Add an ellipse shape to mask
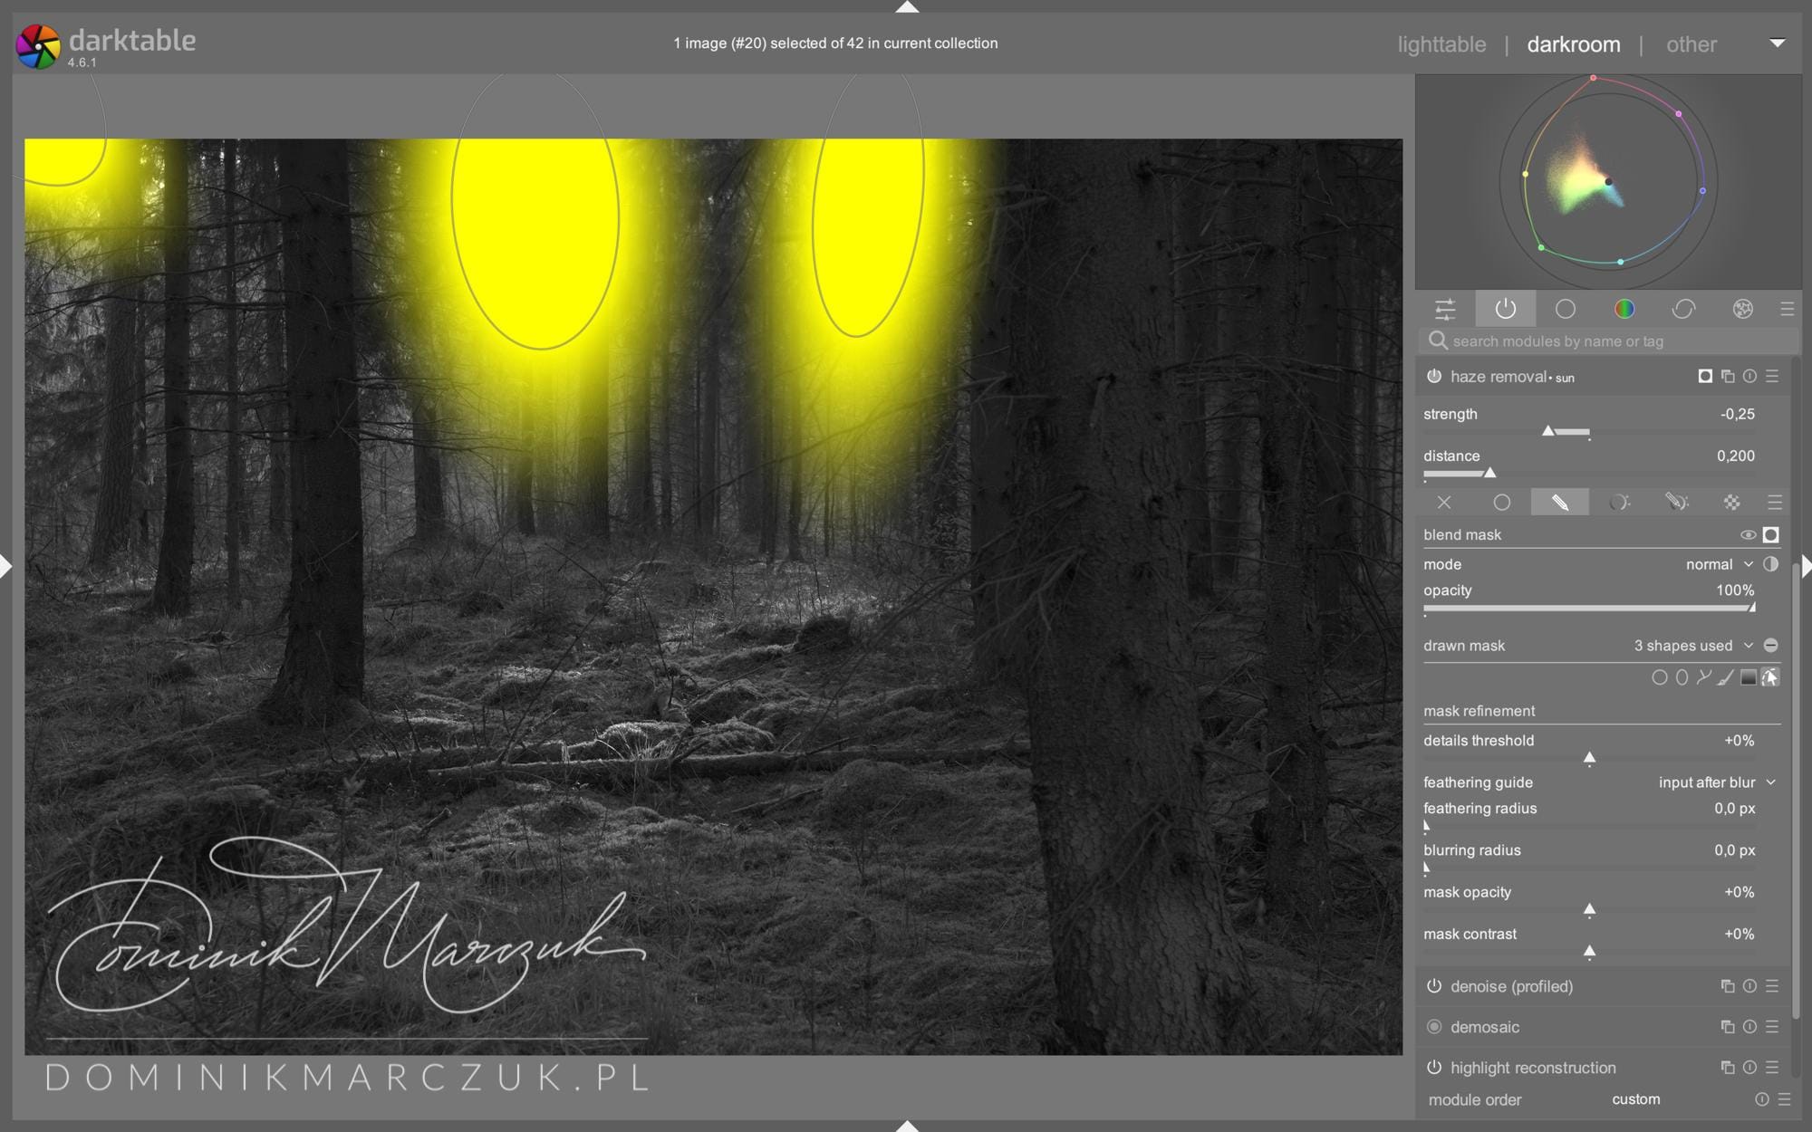1812x1132 pixels. coord(1682,677)
